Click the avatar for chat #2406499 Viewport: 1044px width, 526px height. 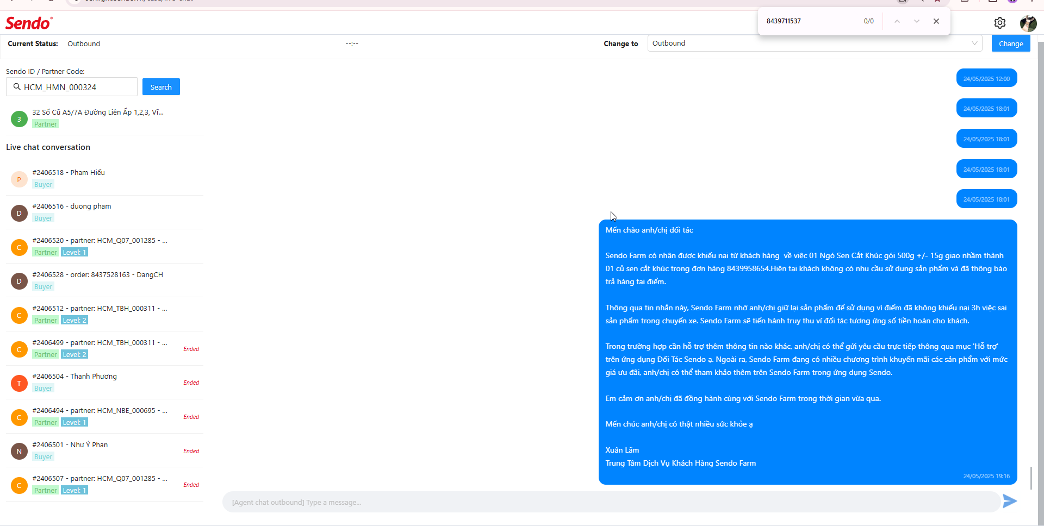[x=19, y=349]
